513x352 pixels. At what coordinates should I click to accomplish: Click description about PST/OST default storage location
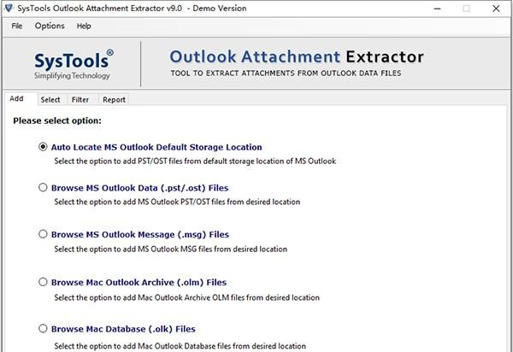[195, 161]
